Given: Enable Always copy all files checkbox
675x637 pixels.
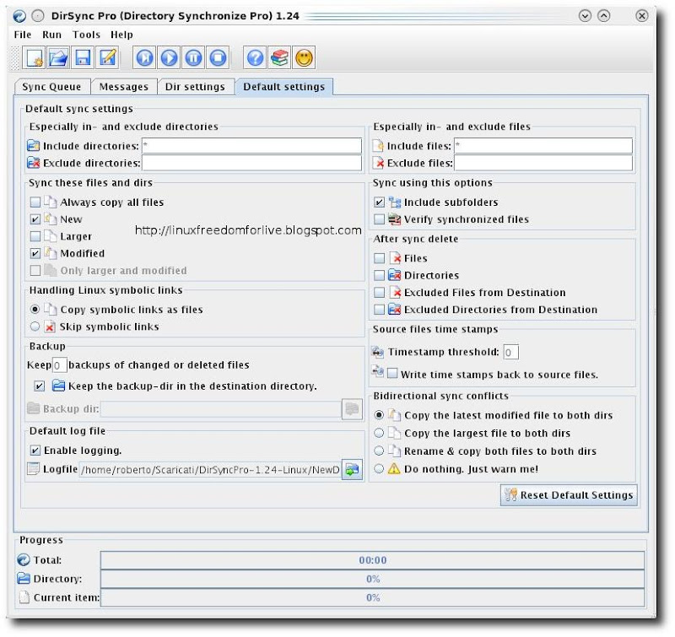Looking at the screenshot, I should (35, 202).
